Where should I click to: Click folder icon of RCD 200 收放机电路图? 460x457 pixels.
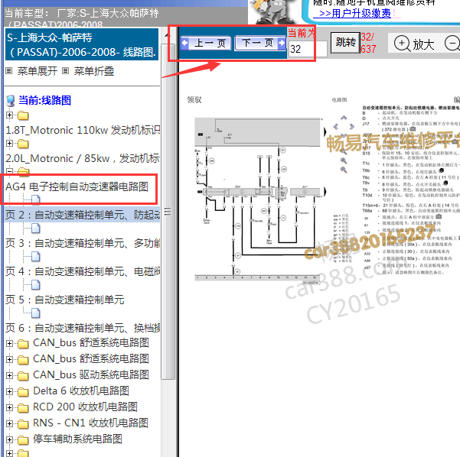tap(23, 408)
